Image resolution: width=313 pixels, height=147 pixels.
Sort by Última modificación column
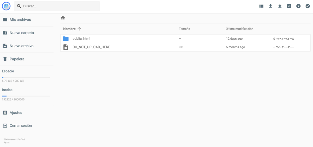pos(239,29)
